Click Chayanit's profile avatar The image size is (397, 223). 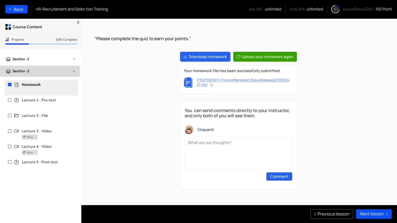pos(189,130)
